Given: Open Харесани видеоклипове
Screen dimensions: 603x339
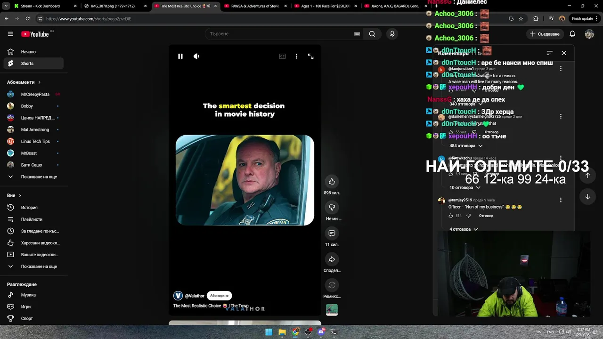Looking at the screenshot, I should [x=33, y=243].
